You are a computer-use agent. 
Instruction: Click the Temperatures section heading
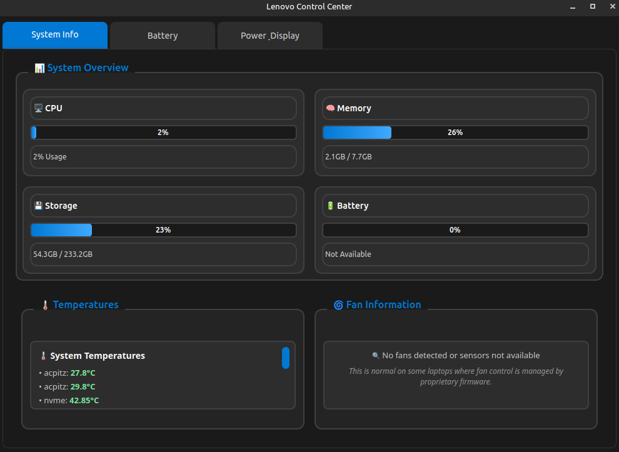86,304
